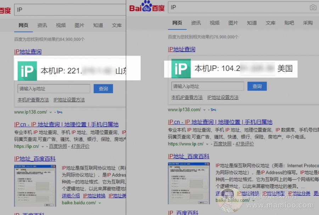Click blue icon after www.ip138.com in left window
This screenshot has width=319, height=215.
[x=60, y=112]
